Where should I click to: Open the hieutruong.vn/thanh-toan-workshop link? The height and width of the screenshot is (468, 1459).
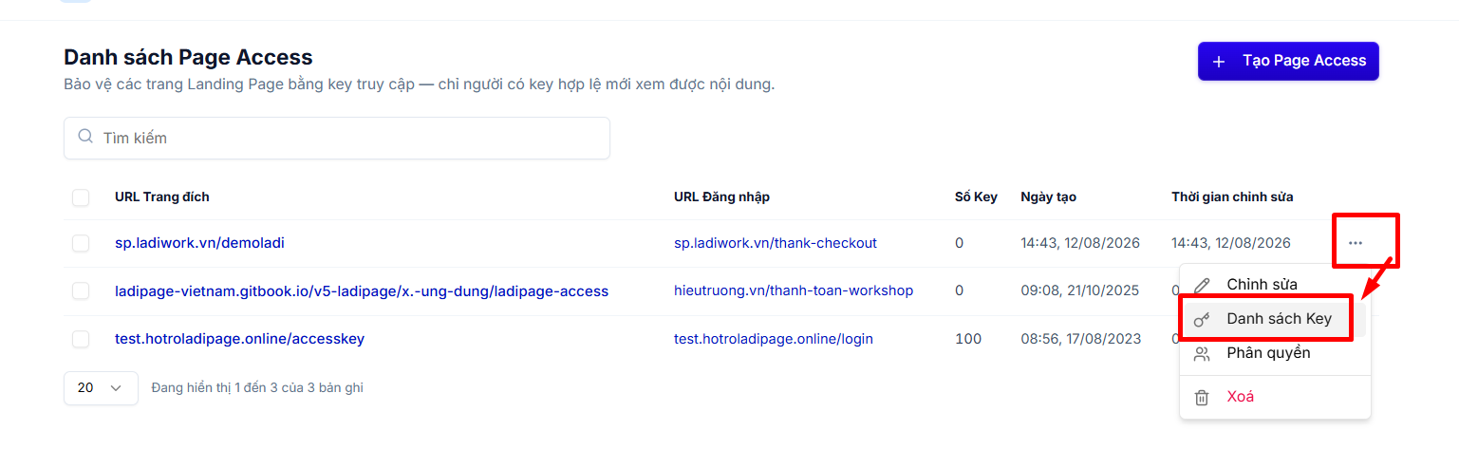pyautogui.click(x=794, y=290)
